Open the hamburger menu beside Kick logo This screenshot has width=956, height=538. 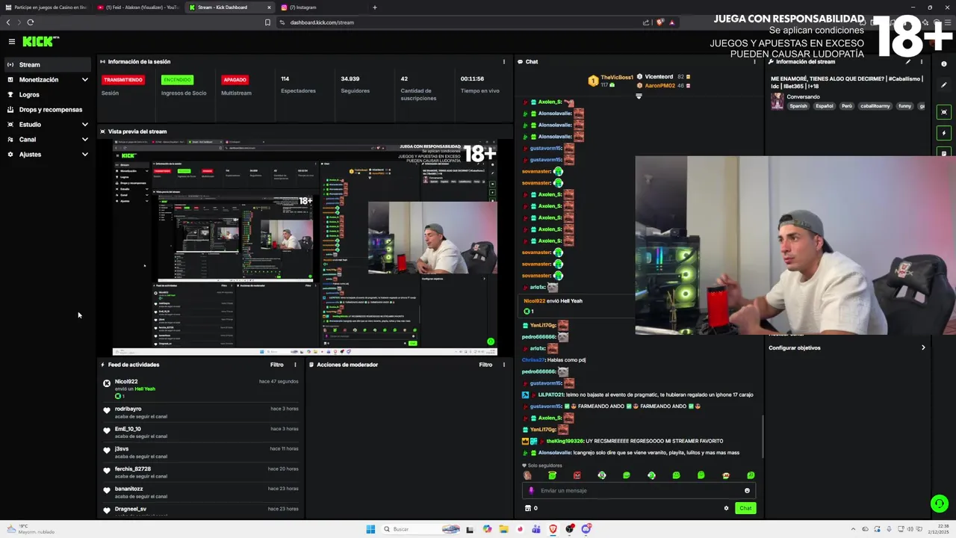point(11,42)
